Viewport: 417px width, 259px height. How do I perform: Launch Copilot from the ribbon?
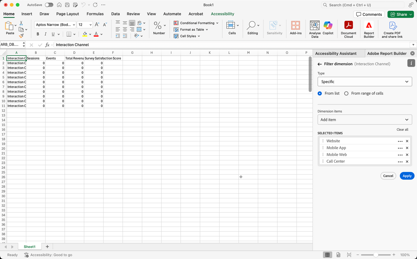[328, 28]
